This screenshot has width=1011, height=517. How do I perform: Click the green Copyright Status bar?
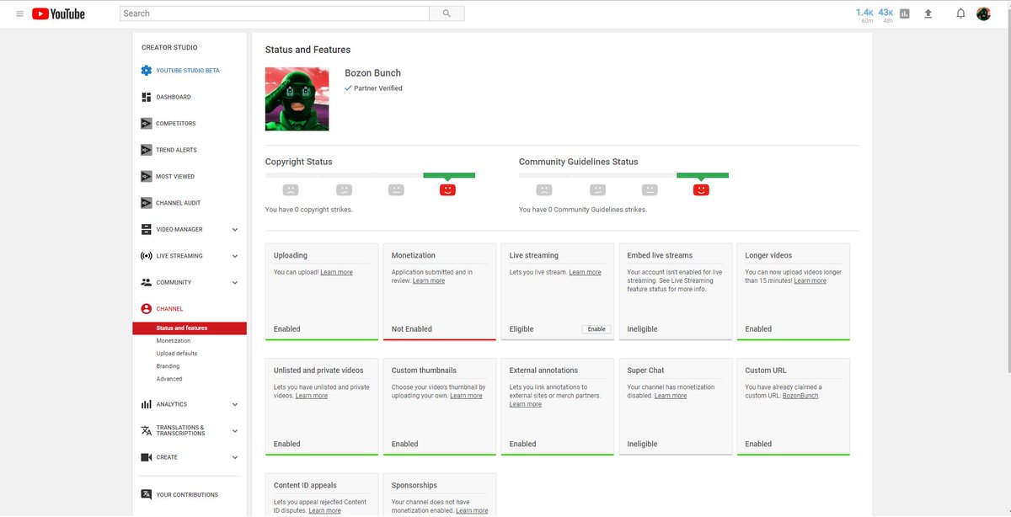click(x=449, y=175)
